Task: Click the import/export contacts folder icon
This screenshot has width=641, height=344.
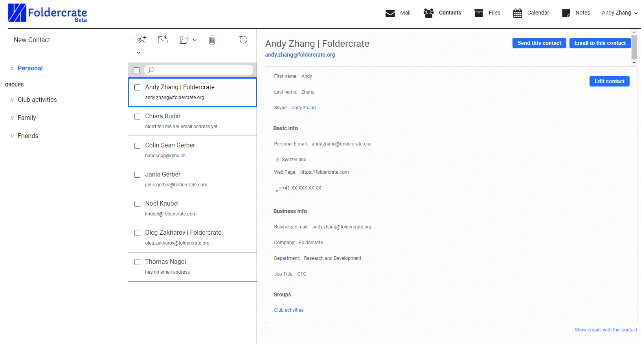Action: click(x=184, y=39)
